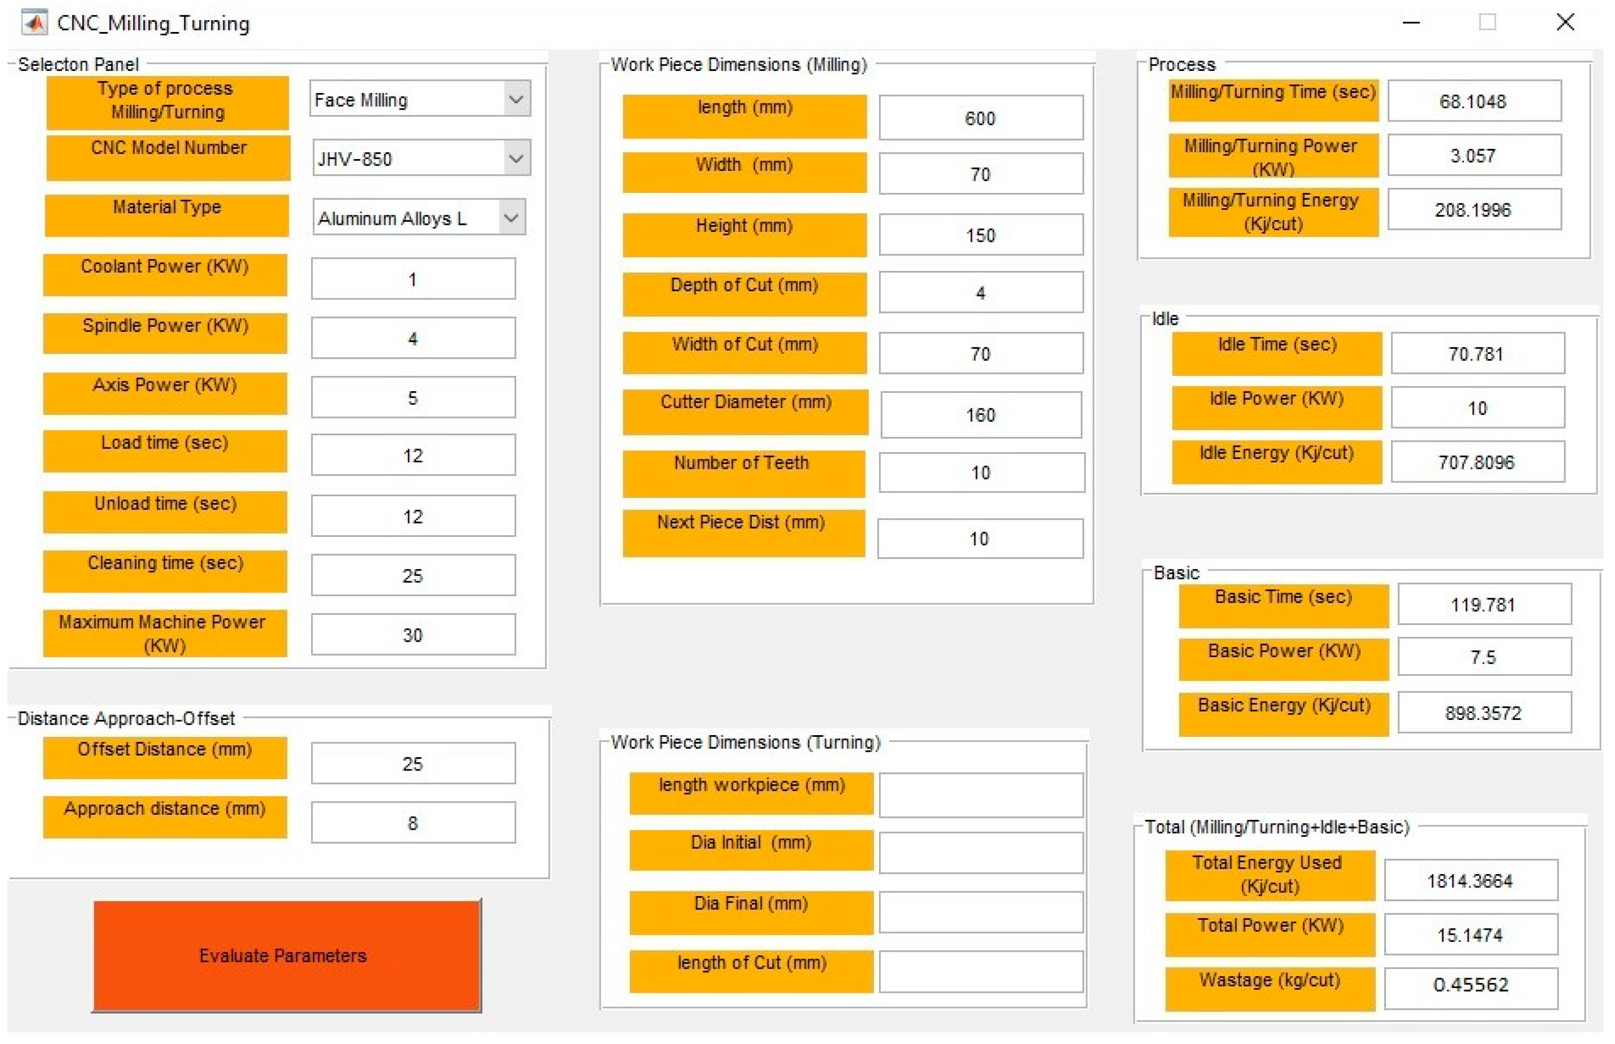Image resolution: width=1615 pixels, height=1044 pixels.
Task: Focus the Load time field
Action: point(413,455)
